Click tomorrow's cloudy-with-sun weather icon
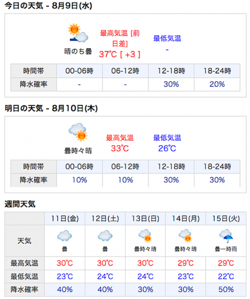250x299 pixels. point(78,132)
